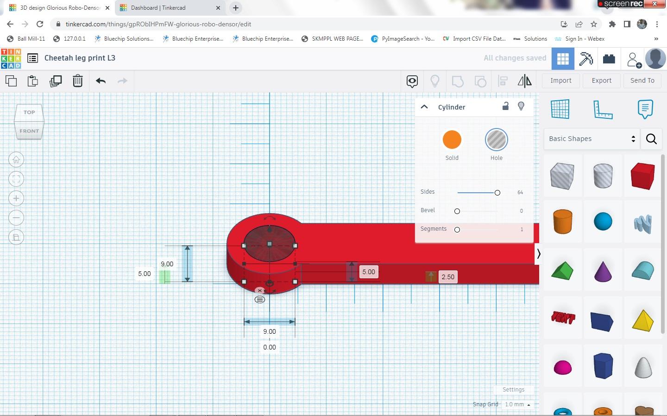Click the Mirror tool icon
Image resolution: width=667 pixels, height=416 pixels.
pyautogui.click(x=524, y=81)
